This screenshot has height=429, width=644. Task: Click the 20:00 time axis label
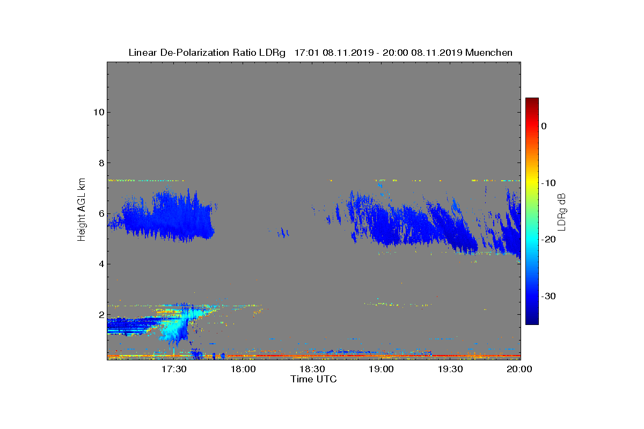519,369
